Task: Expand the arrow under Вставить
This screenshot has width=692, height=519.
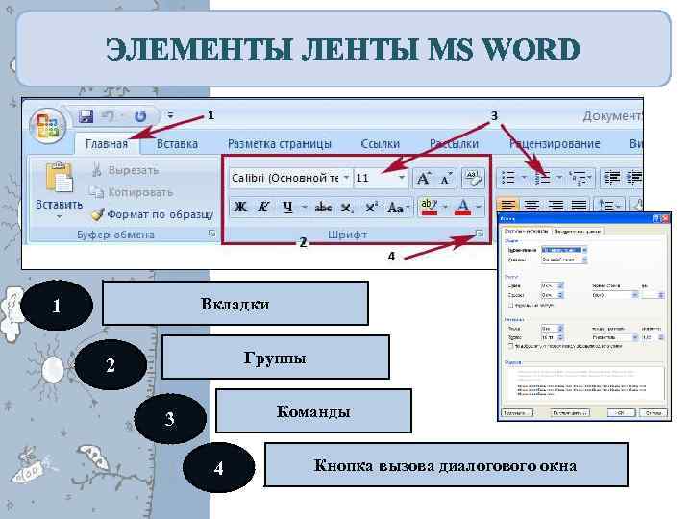Action: pyautogui.click(x=59, y=217)
